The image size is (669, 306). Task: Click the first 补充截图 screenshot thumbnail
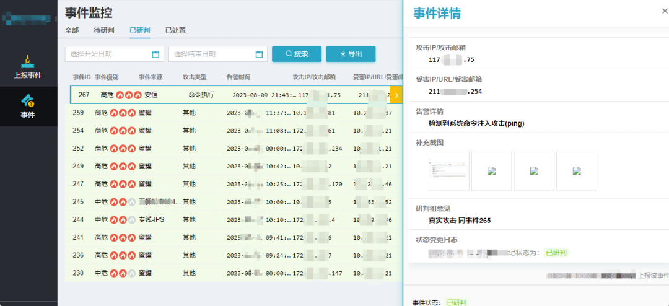(x=448, y=170)
